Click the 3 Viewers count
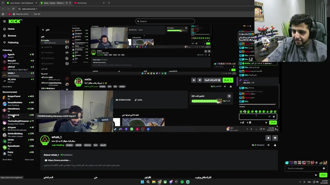330x185 pixels. click(x=258, y=145)
